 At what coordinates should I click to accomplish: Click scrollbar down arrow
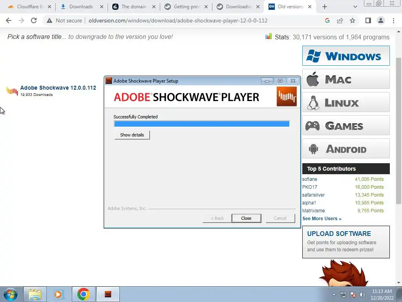click(x=398, y=283)
